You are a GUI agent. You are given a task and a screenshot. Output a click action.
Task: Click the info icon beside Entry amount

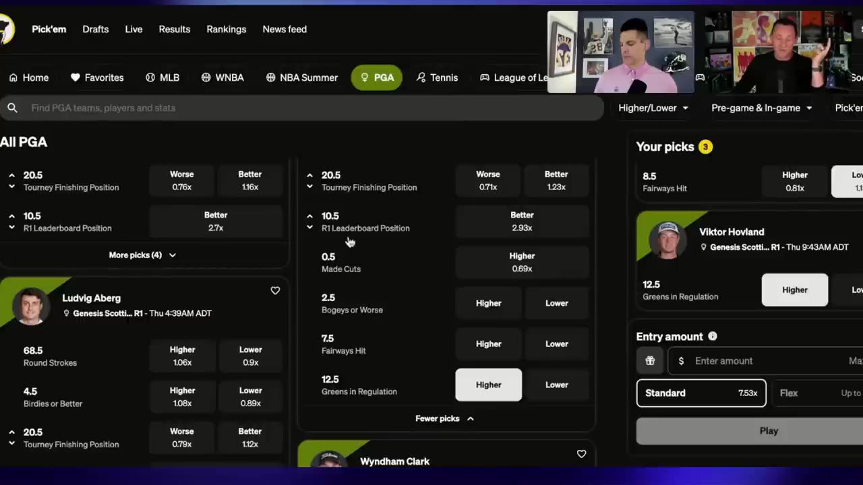(713, 336)
